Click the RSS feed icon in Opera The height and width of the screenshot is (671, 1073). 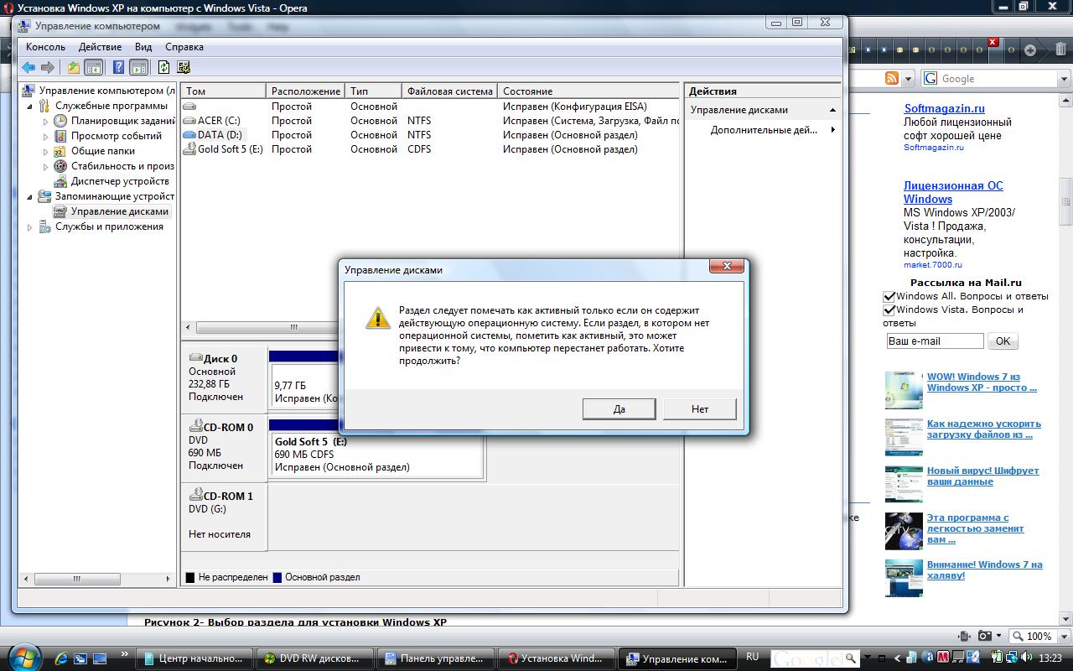pyautogui.click(x=892, y=78)
